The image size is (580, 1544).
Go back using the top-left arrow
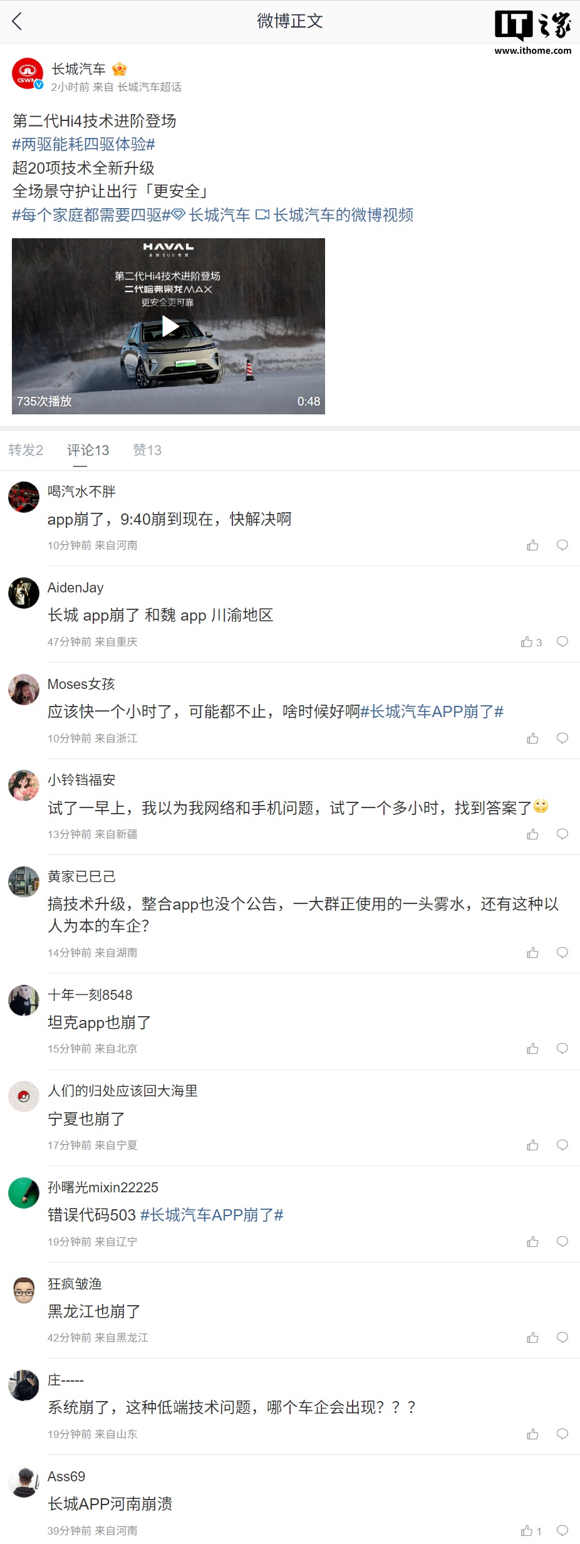point(17,21)
